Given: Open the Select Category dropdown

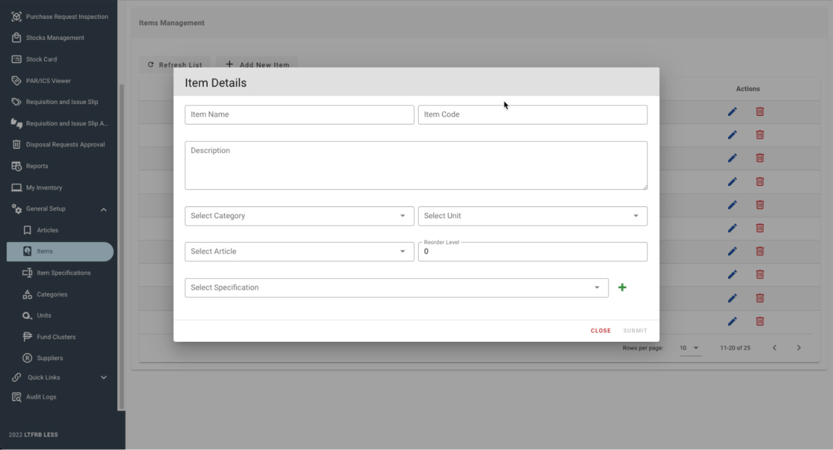Looking at the screenshot, I should tap(299, 216).
